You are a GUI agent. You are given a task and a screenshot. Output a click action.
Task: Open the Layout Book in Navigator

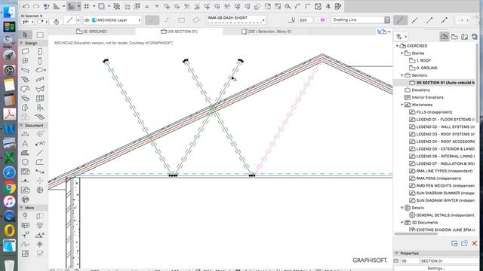(x=465, y=37)
